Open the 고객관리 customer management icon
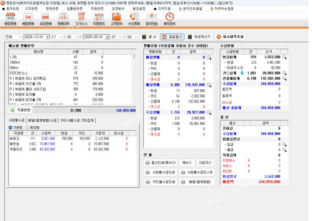 (x=117, y=19)
